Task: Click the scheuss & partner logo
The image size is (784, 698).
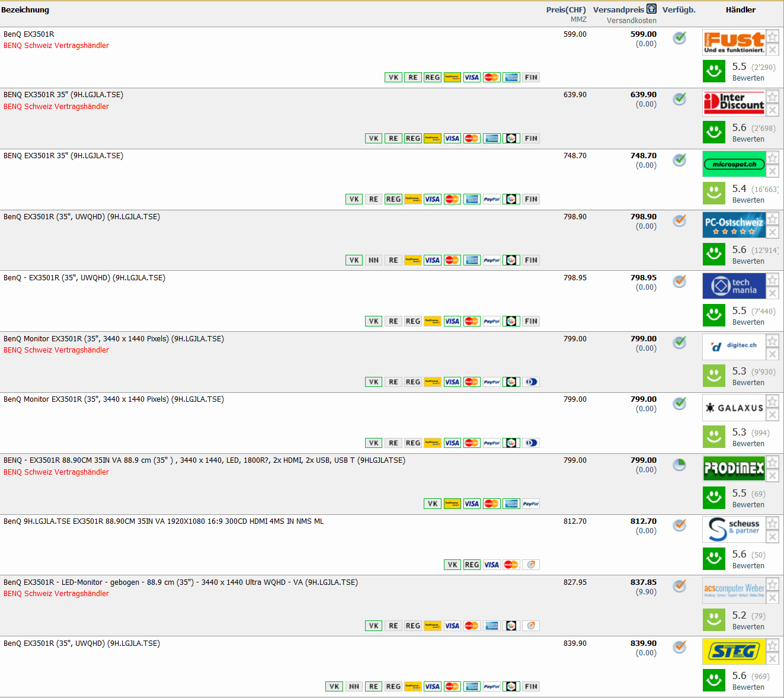Action: (x=734, y=530)
